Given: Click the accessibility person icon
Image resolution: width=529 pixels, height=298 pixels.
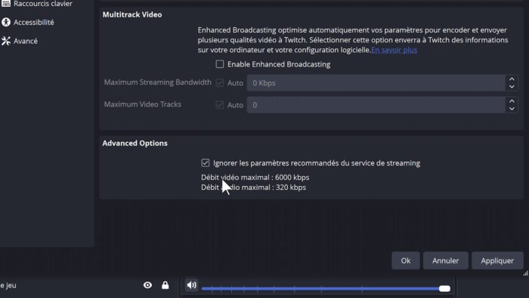Looking at the screenshot, I should click(x=6, y=22).
